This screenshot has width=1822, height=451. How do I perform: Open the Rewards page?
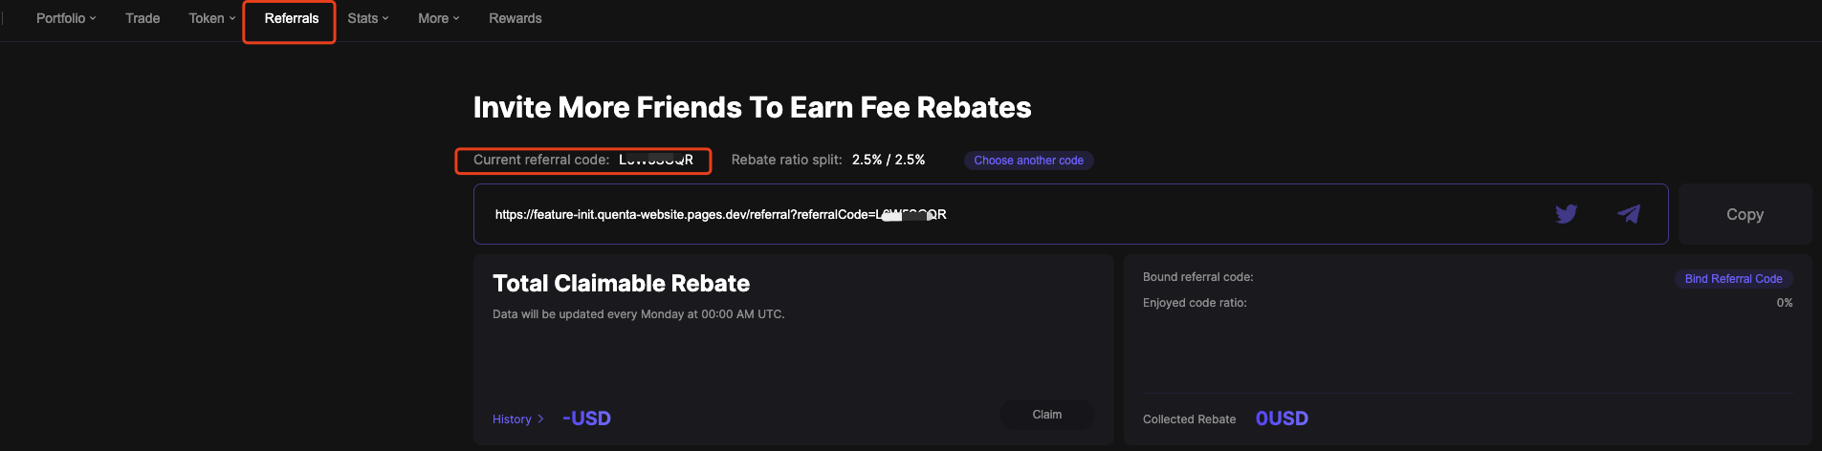pyautogui.click(x=515, y=18)
